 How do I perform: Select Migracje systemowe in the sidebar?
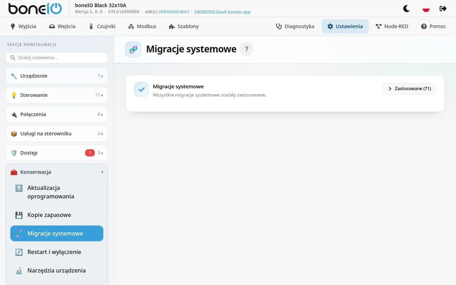coord(57,233)
